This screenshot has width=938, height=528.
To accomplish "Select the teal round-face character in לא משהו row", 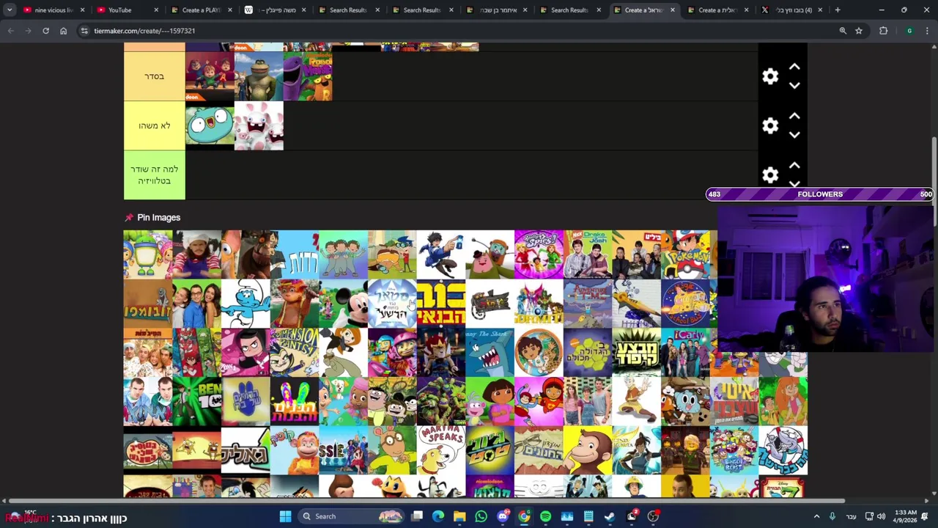I will click(x=210, y=125).
